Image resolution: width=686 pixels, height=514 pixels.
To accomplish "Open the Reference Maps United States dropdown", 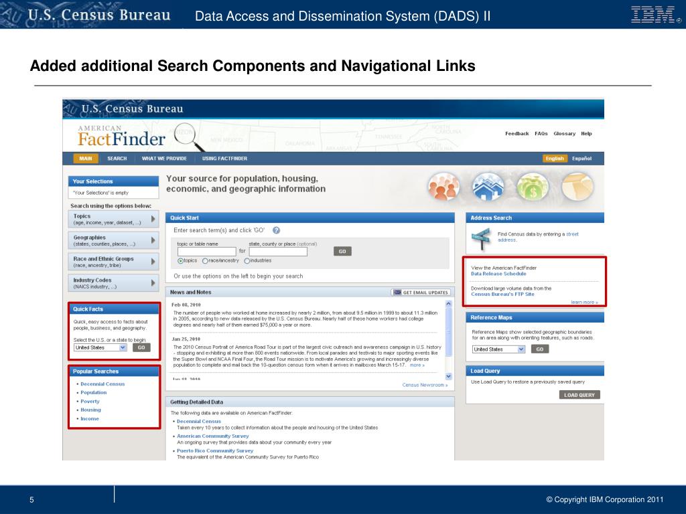I will tap(498, 349).
